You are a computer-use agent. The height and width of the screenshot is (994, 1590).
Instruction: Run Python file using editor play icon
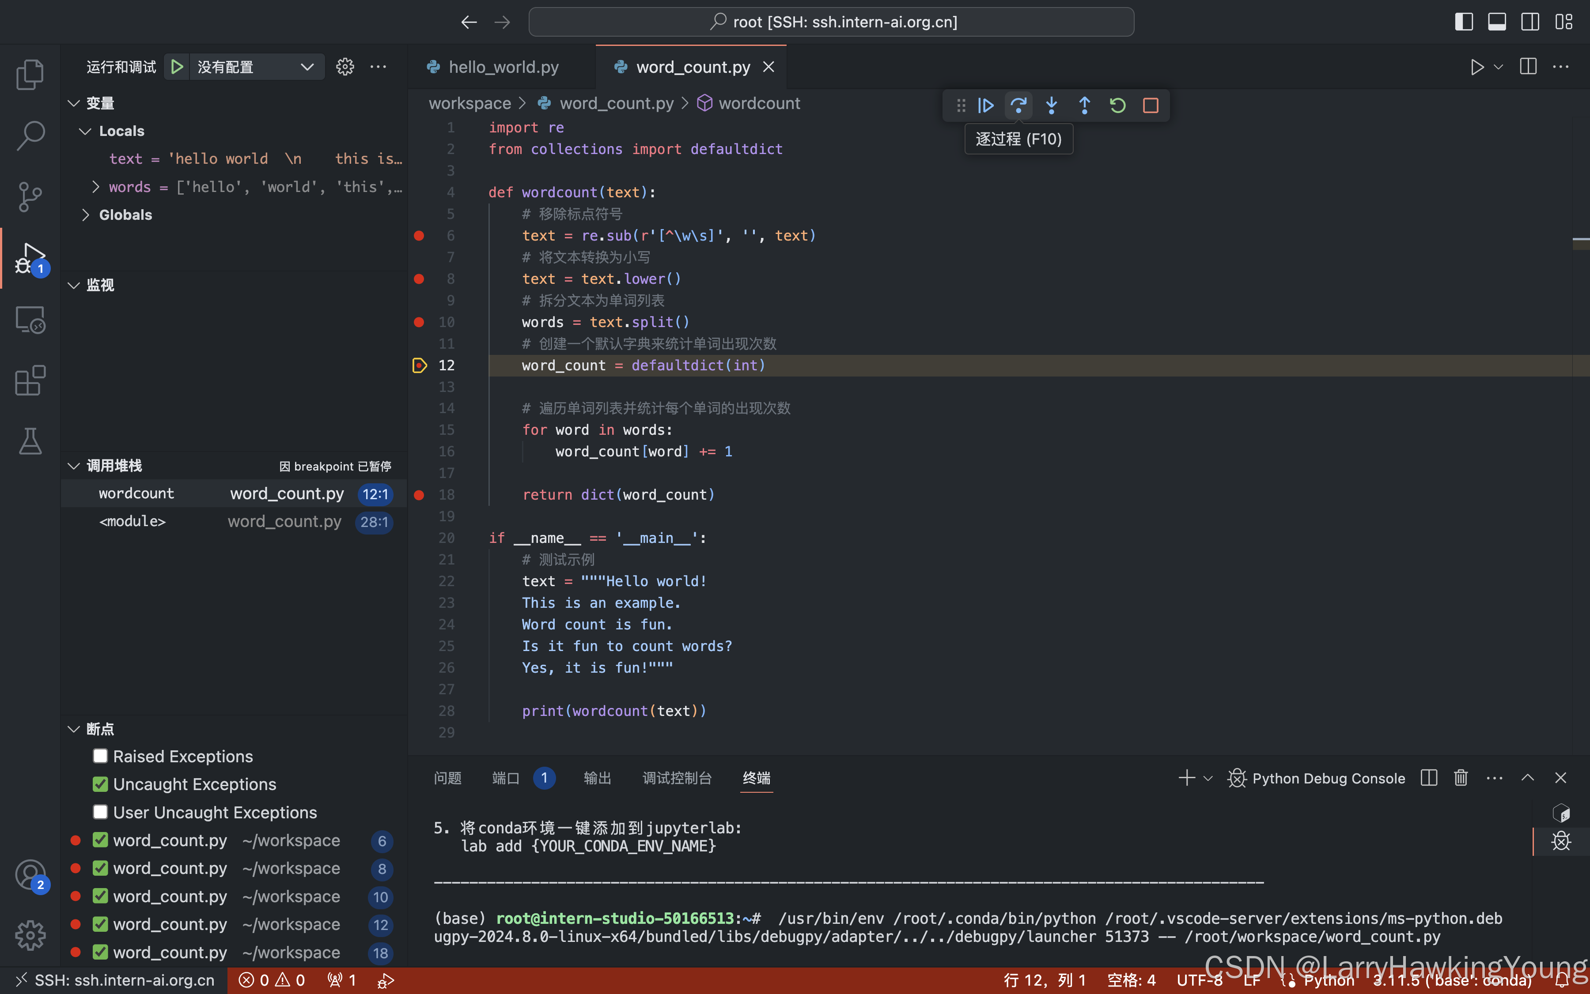1477,66
